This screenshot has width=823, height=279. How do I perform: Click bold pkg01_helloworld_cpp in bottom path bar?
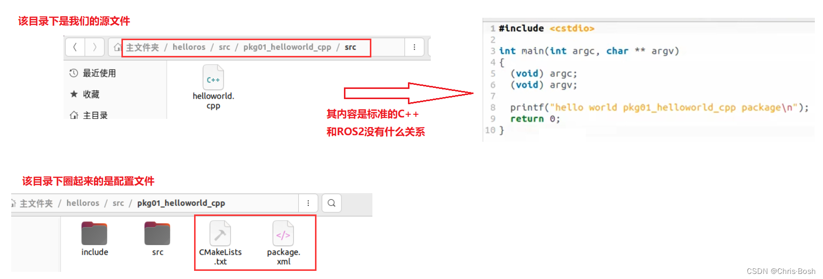click(181, 203)
